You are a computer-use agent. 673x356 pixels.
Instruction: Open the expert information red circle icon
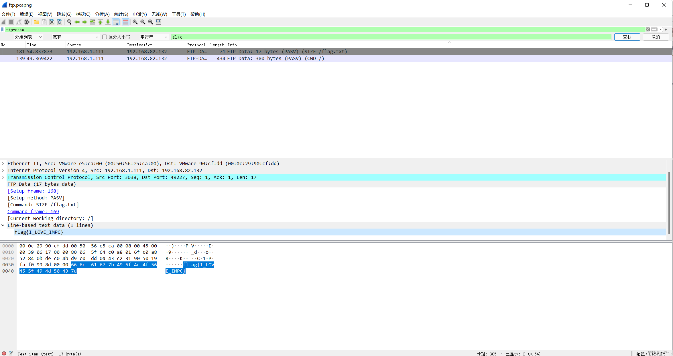pos(4,353)
